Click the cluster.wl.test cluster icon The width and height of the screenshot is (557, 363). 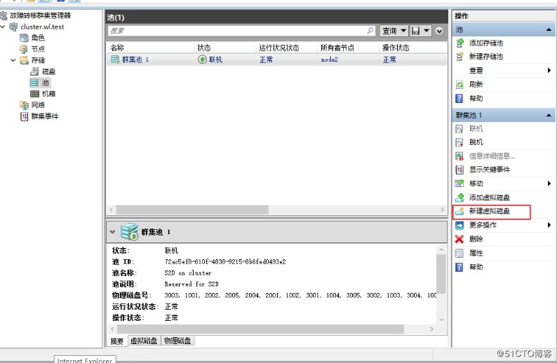click(x=13, y=27)
